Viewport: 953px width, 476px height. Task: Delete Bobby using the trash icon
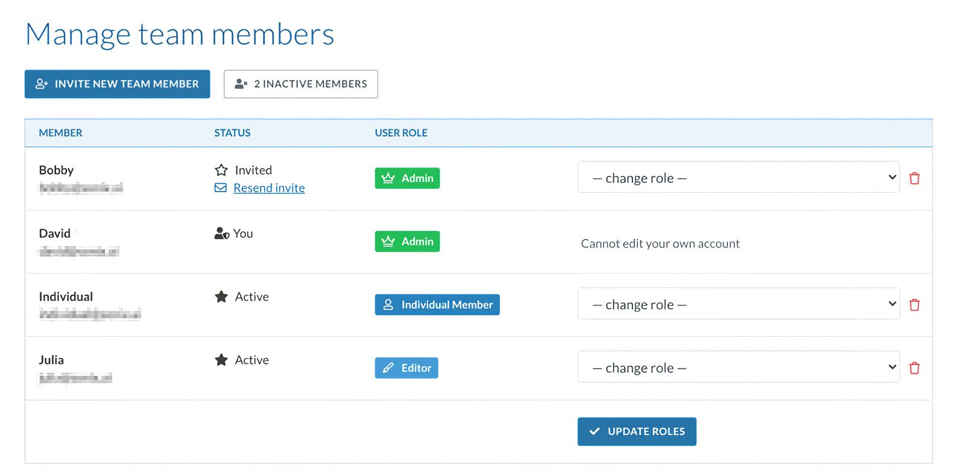[x=914, y=178]
